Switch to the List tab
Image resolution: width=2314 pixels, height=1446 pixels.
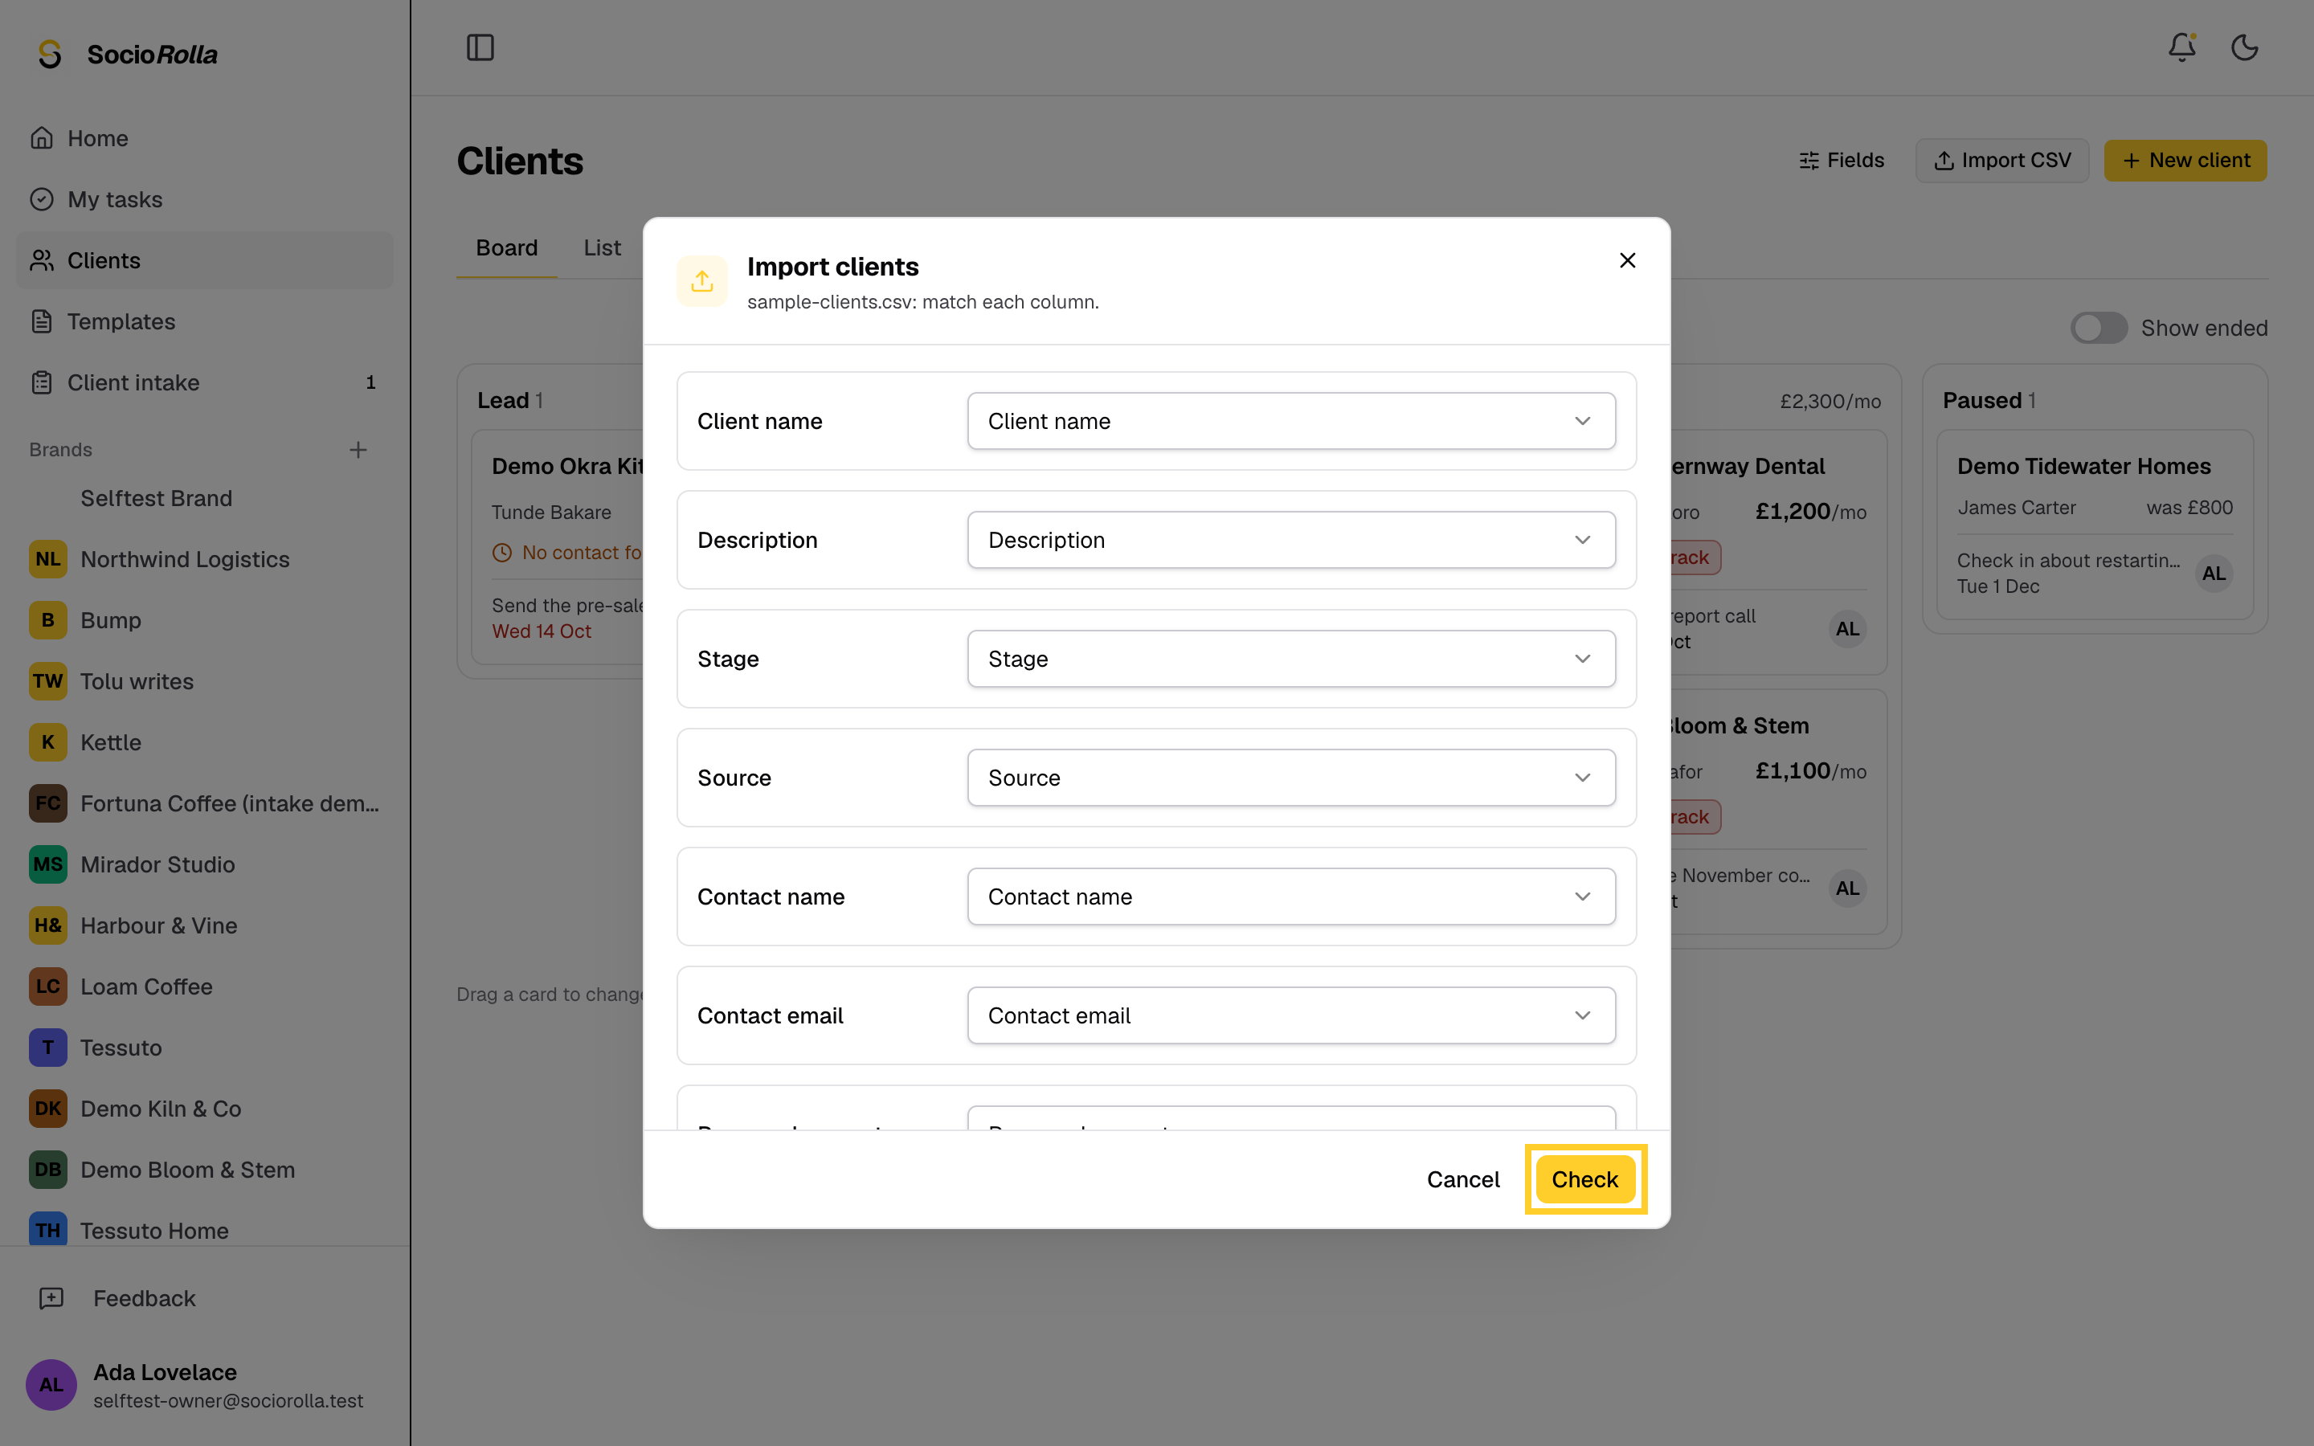tap(603, 247)
